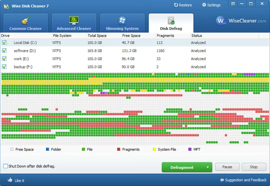Click the Like it link text
The image size is (270, 186).
[x=20, y=181]
